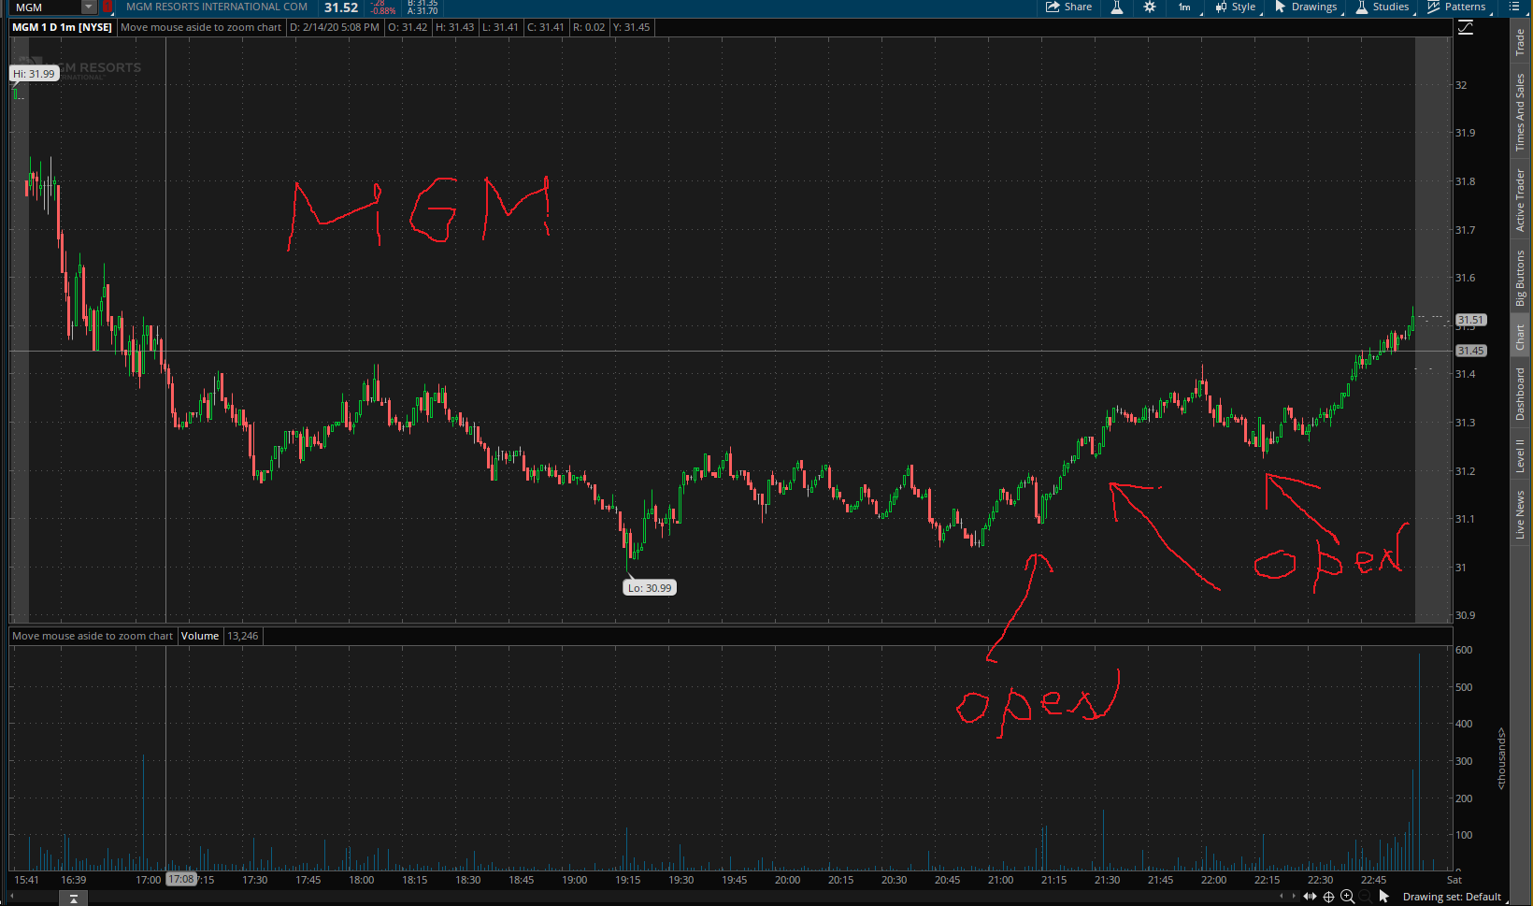Open the Patterns menu
This screenshot has height=906, width=1533.
click(x=1456, y=7)
